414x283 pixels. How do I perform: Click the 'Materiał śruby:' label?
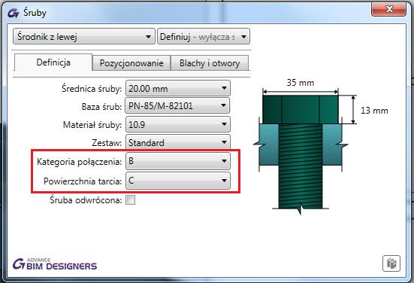point(92,125)
